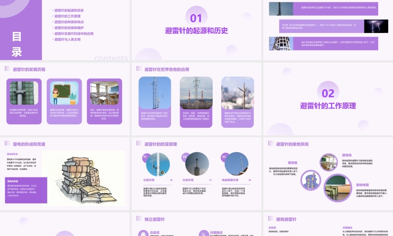The width and height of the screenshot is (393, 236).
Task: Select the 03 badge on 电磁屏蔽作用 photo
Action: pos(224,157)
